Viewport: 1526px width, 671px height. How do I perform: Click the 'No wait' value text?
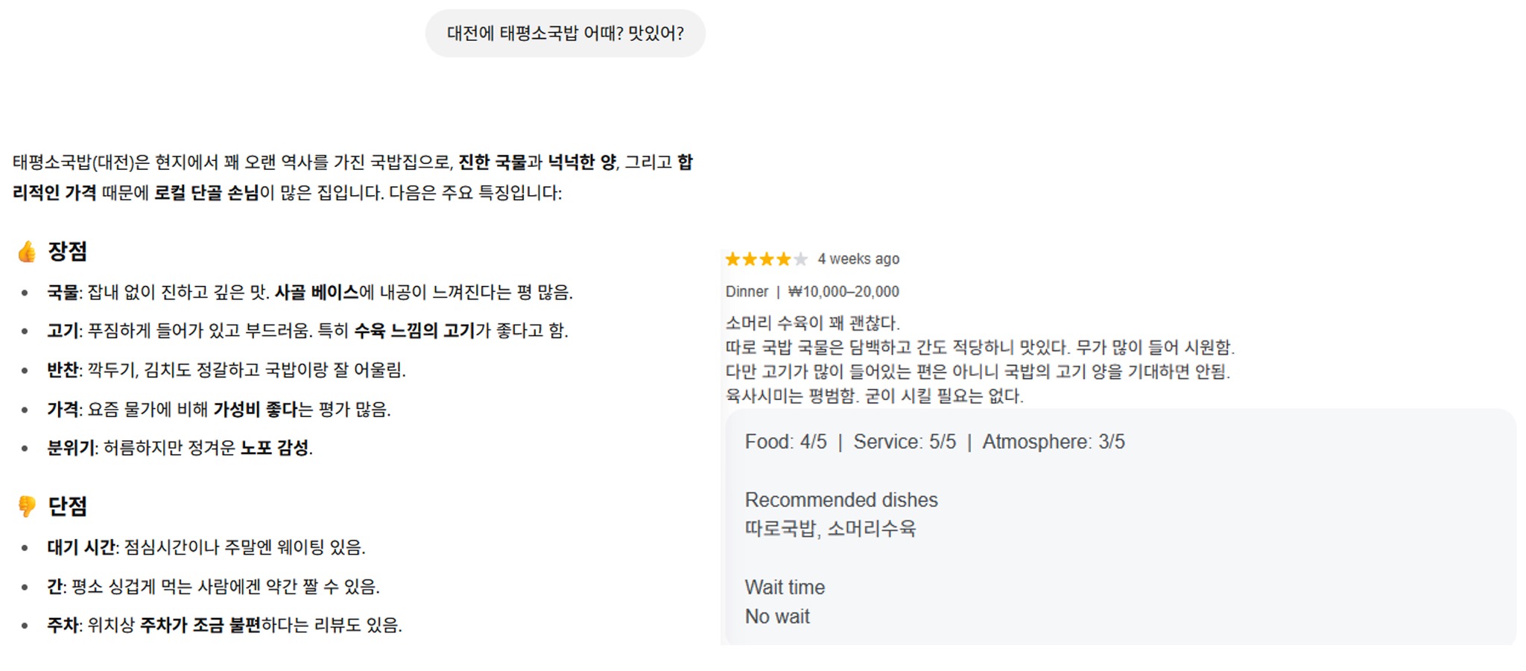click(777, 617)
